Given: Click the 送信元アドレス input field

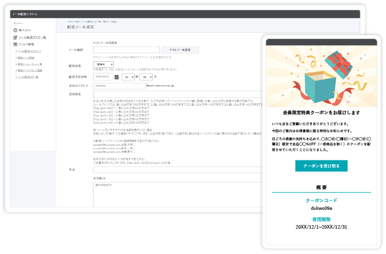Looking at the screenshot, I should [x=119, y=86].
